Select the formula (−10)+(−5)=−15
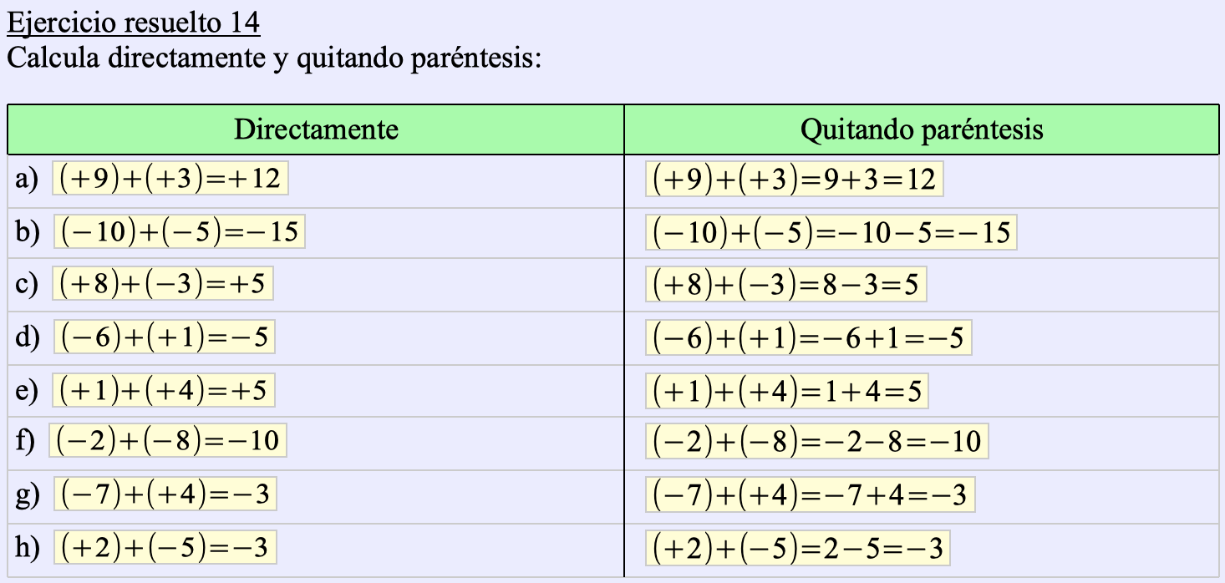The width and height of the screenshot is (1225, 583). click(x=180, y=231)
